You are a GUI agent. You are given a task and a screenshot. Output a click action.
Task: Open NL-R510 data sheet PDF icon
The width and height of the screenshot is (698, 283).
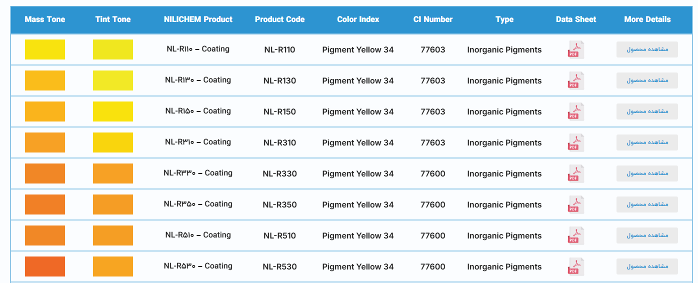(x=575, y=235)
